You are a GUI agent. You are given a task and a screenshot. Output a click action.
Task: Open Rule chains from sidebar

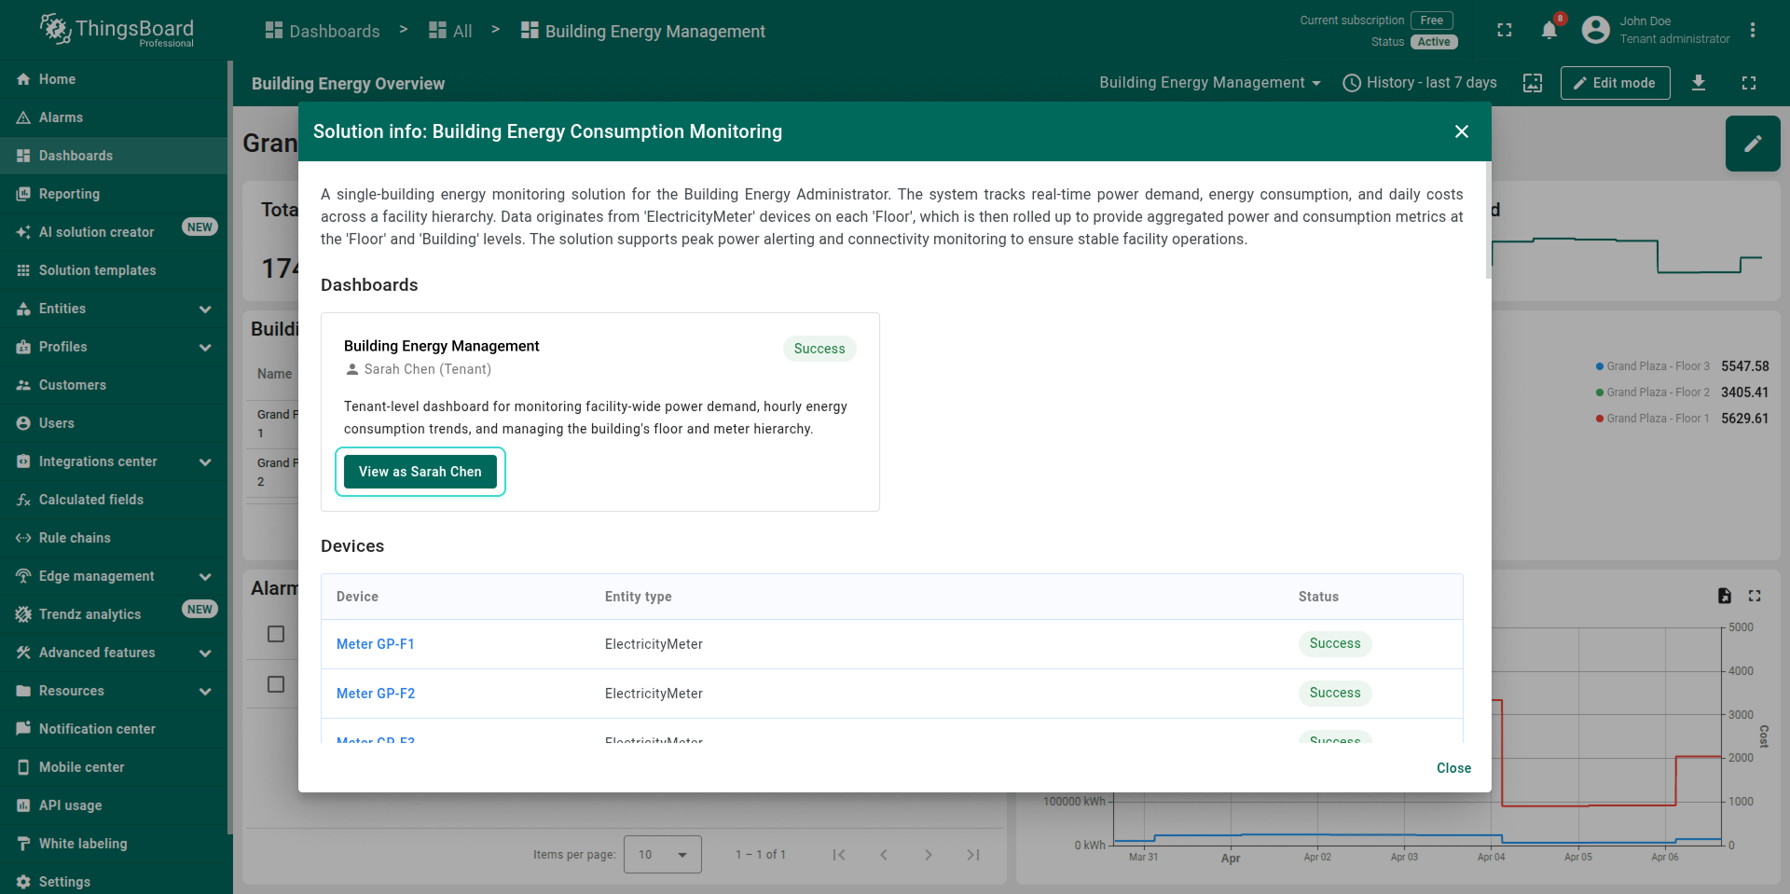75,538
